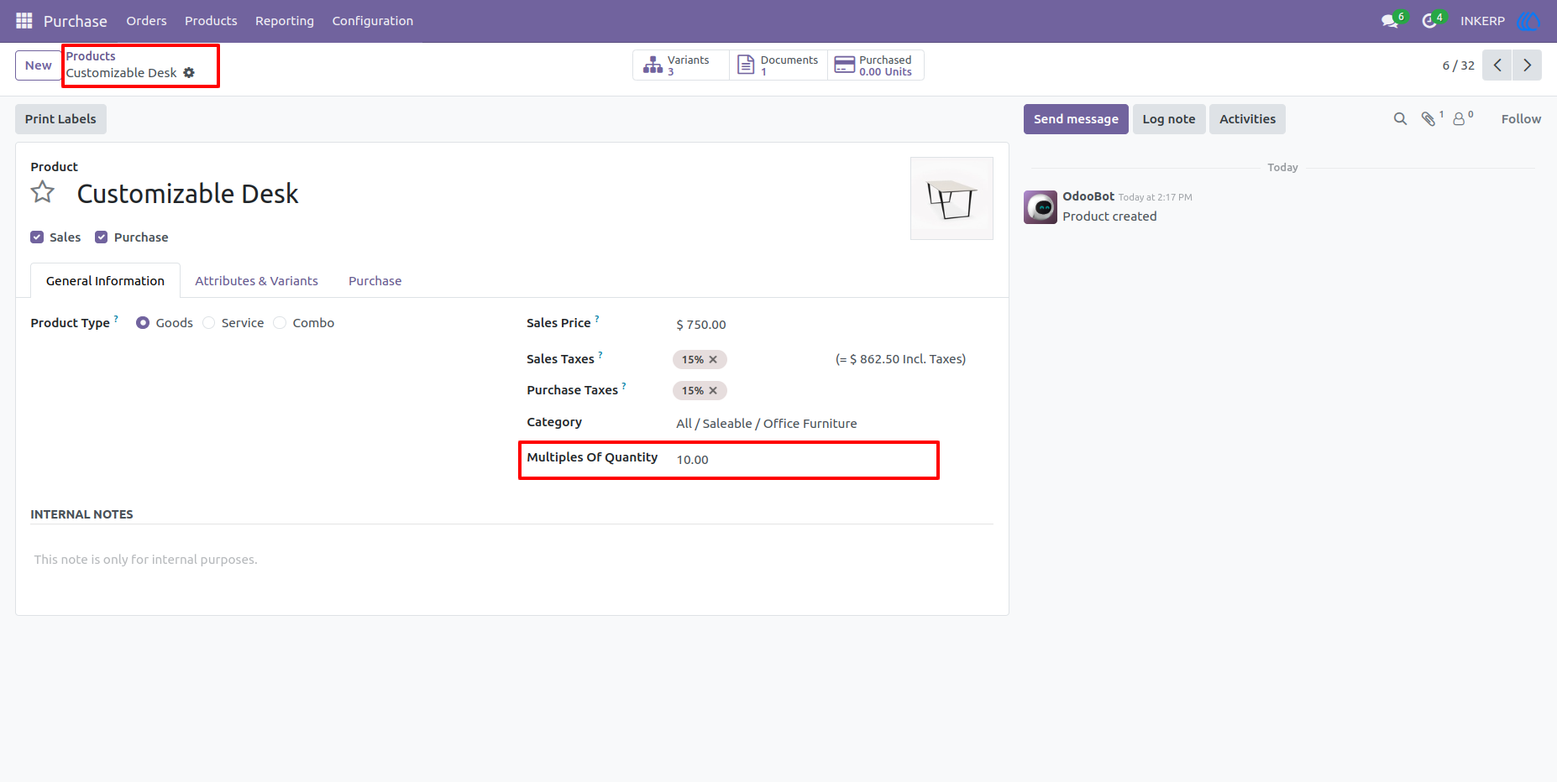Screen dimensions: 1557x782
Task: Open the Documents stat button
Action: click(x=778, y=65)
